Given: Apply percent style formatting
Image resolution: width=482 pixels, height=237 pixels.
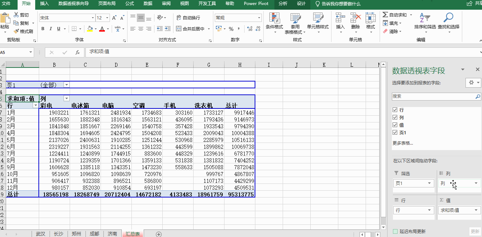Looking at the screenshot, I should pos(231,29).
